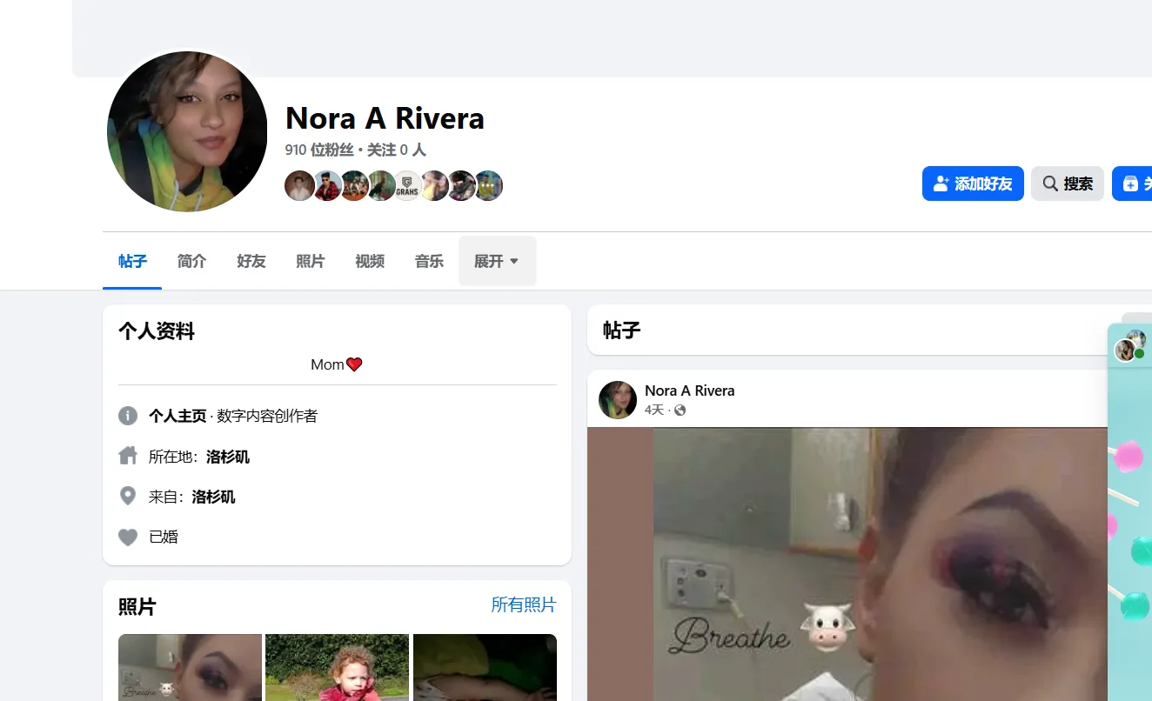
Task: Open the red plaid shirt friend avatar
Action: tap(327, 186)
